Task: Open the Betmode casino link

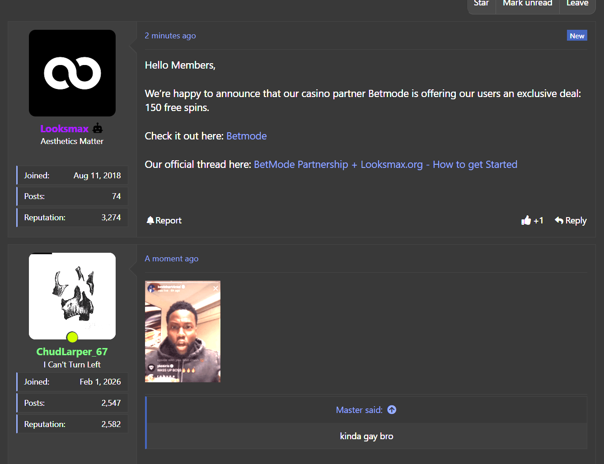Action: [246, 136]
